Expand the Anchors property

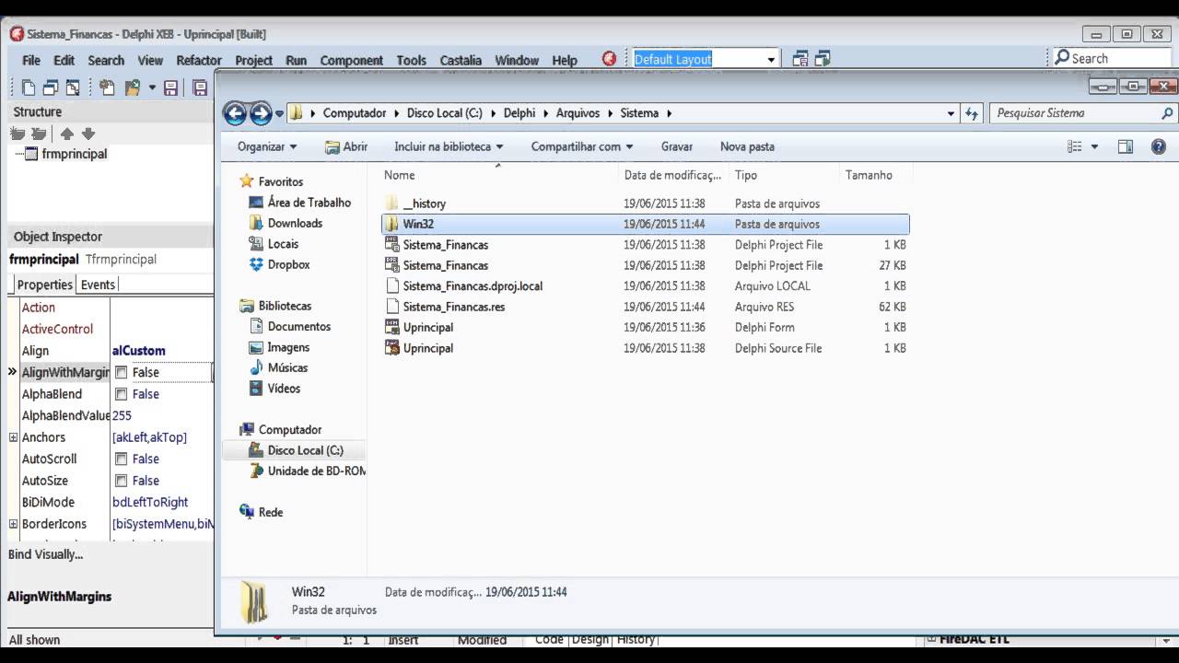tap(13, 437)
